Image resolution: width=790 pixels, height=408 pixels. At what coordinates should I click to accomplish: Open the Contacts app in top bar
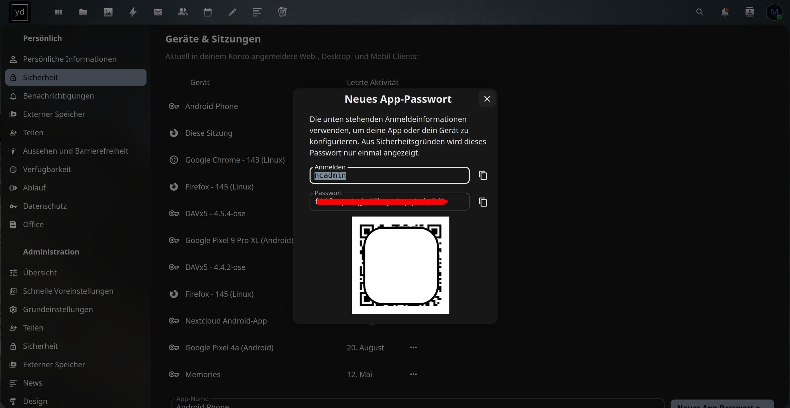(x=183, y=12)
